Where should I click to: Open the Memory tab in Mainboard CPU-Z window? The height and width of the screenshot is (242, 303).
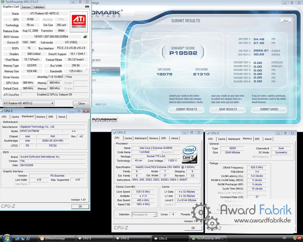pyautogui.click(x=41, y=117)
